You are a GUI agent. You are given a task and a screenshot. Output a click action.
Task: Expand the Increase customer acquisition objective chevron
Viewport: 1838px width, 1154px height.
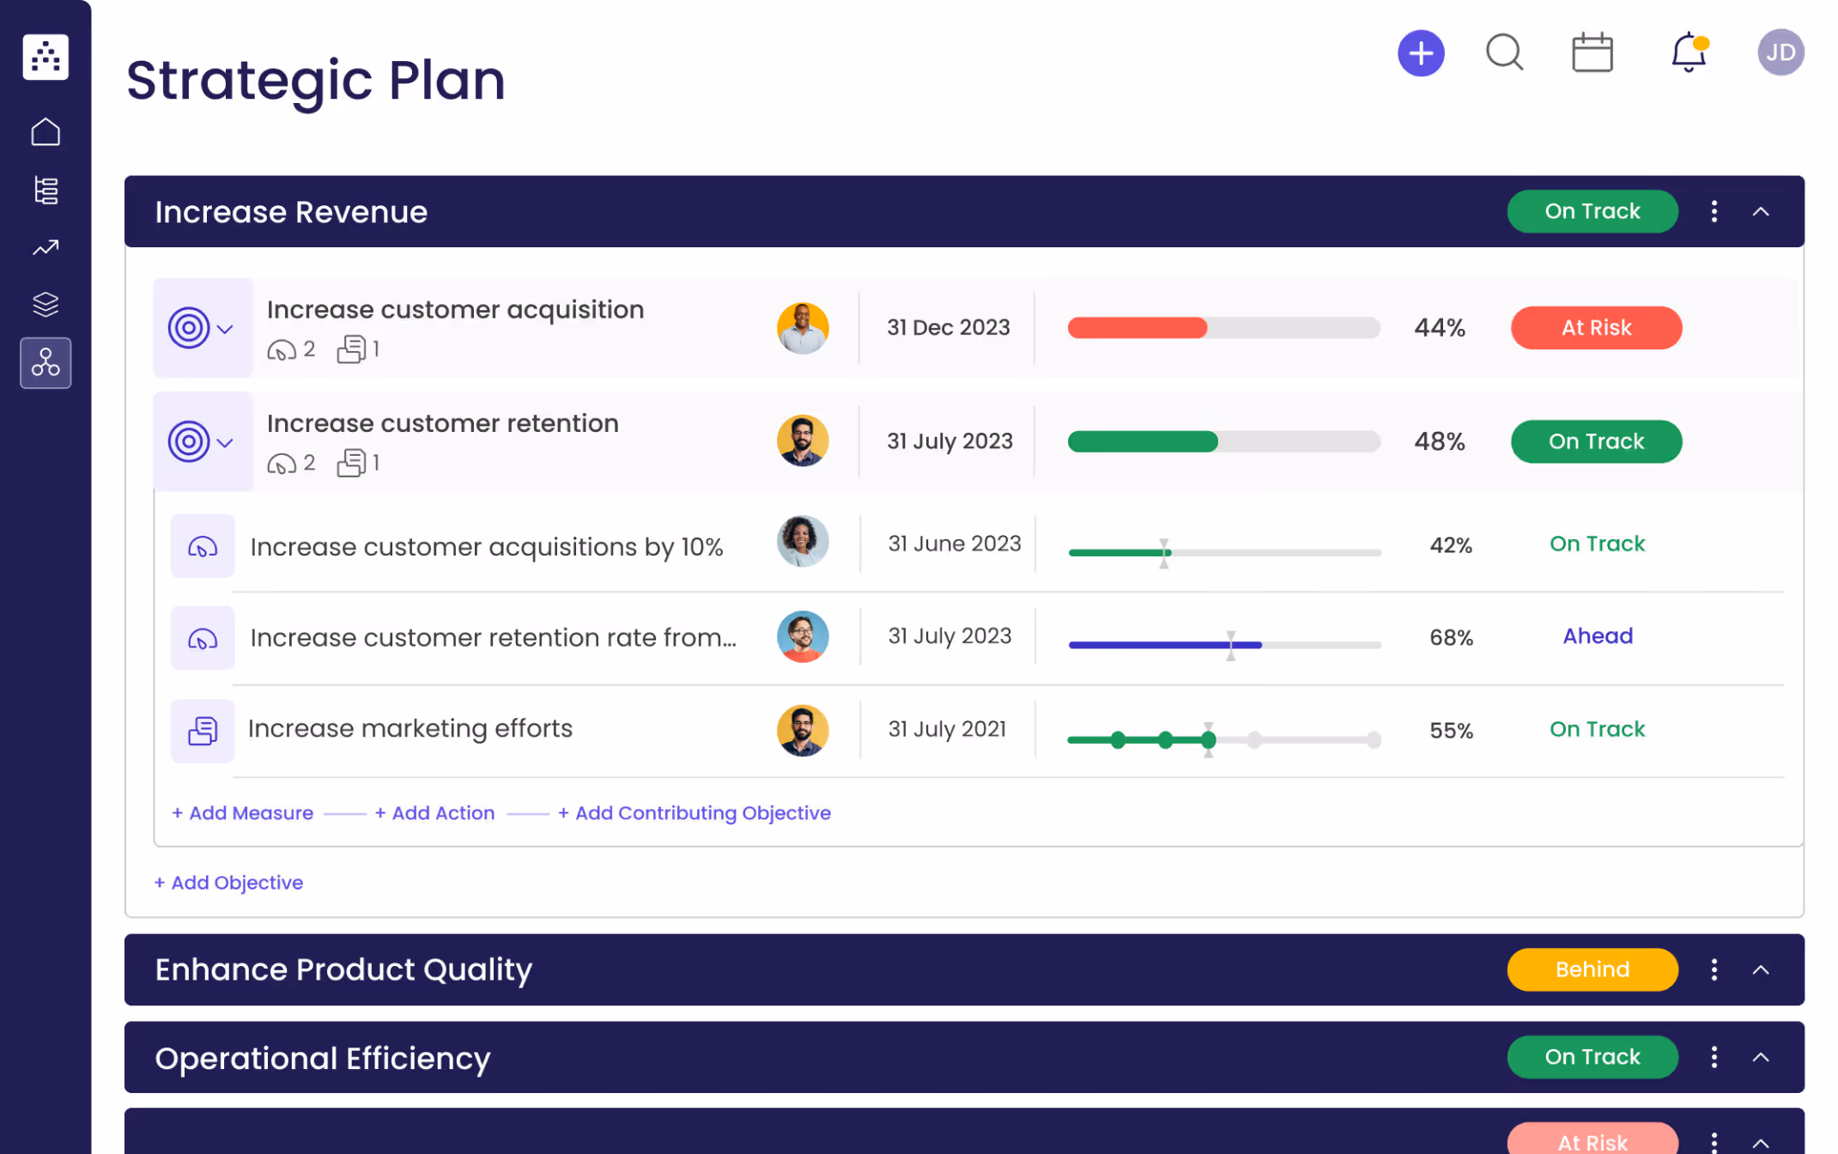[226, 328]
